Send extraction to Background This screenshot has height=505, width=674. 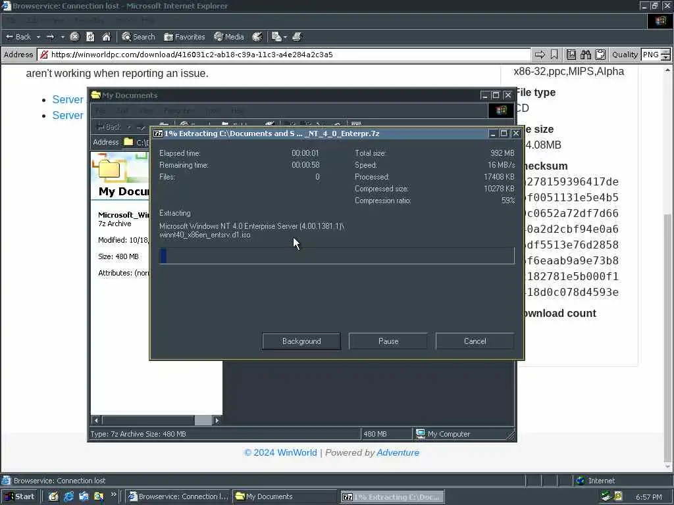pyautogui.click(x=301, y=341)
